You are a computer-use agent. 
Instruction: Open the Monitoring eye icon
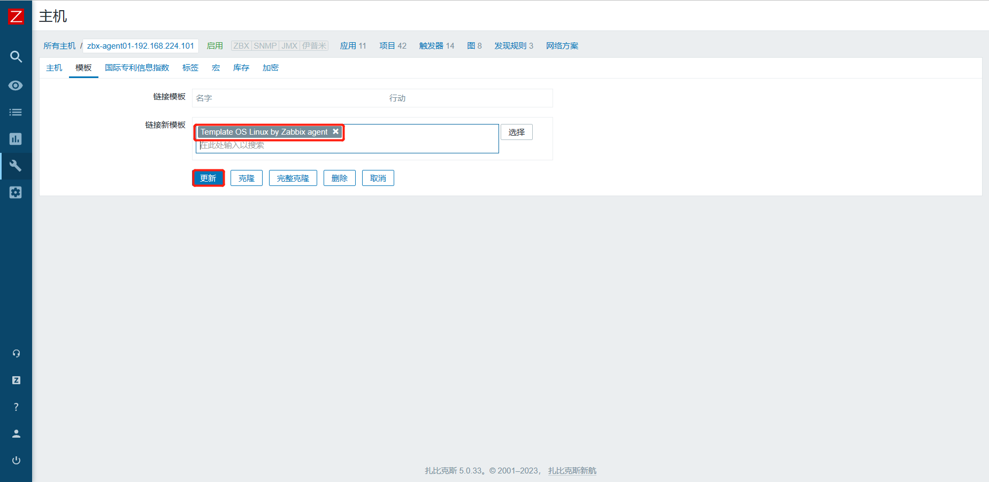click(16, 85)
